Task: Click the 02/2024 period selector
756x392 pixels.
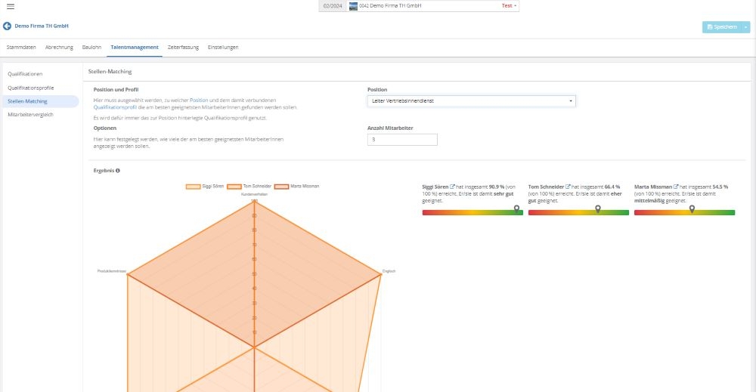Action: click(333, 6)
